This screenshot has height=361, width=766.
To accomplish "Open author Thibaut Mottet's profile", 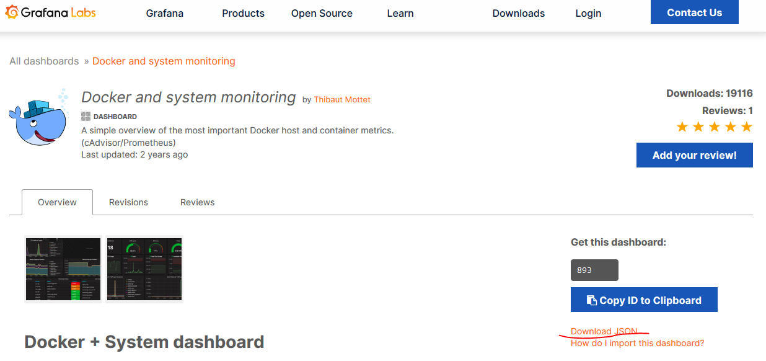I will pyautogui.click(x=342, y=99).
